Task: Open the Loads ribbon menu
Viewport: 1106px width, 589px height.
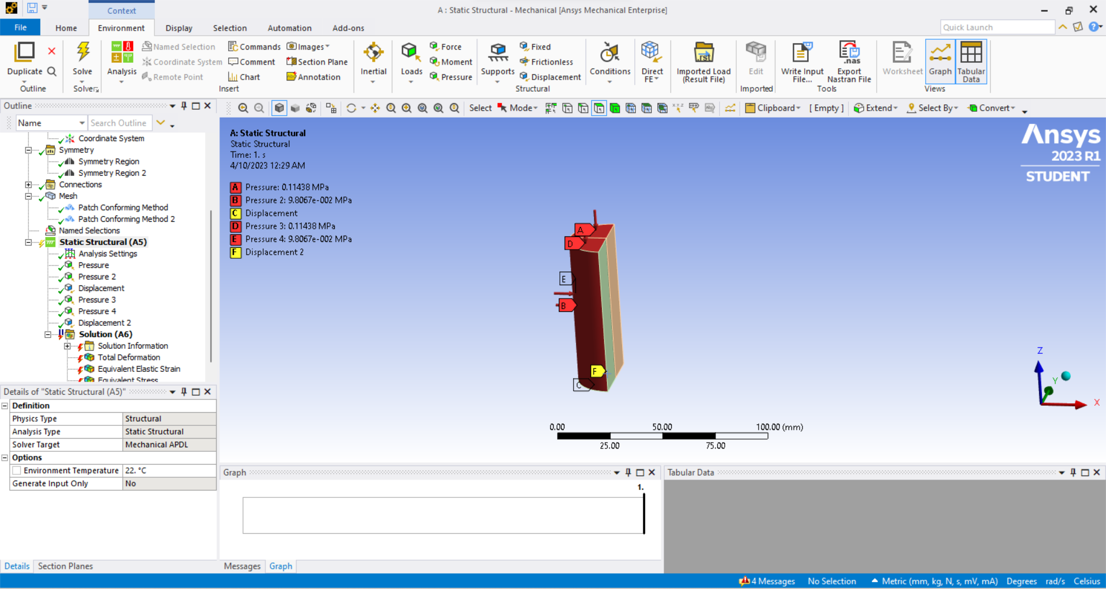Action: 411,62
